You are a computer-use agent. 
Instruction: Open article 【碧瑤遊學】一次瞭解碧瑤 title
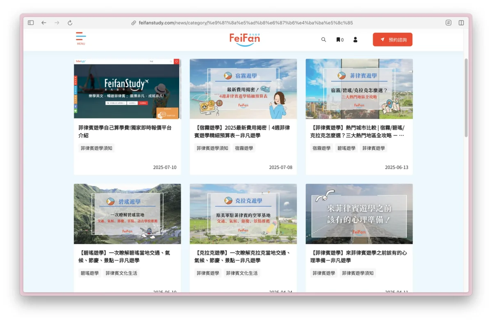[124, 256]
